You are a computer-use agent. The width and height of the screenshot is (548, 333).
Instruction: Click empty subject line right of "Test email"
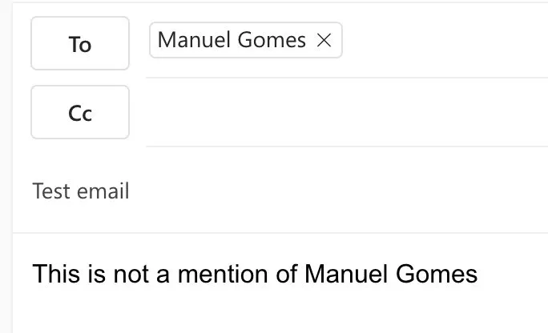[x=320, y=191]
